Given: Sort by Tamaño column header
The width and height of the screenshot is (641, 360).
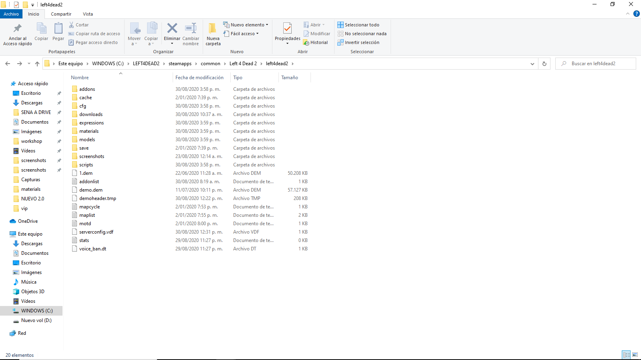Looking at the screenshot, I should 290,78.
